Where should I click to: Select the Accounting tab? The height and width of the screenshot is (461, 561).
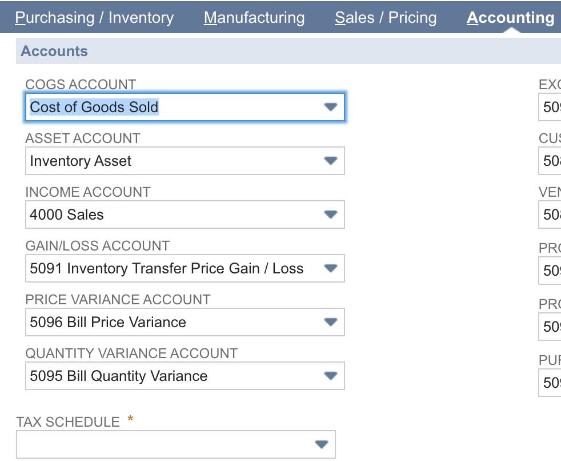511,18
